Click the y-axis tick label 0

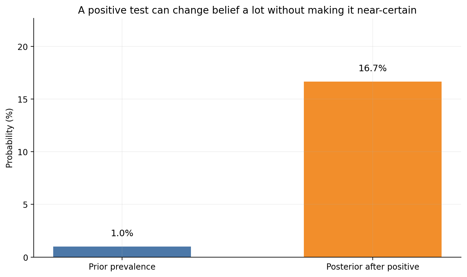[x=26, y=257]
